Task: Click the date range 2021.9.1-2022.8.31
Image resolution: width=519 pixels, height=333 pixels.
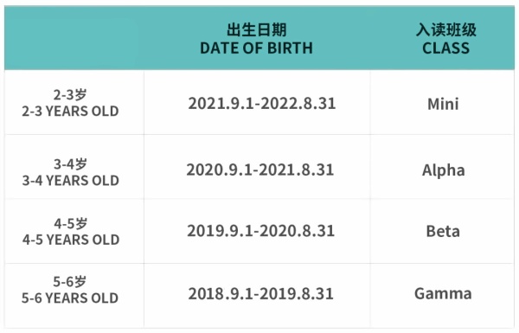Action: click(262, 103)
